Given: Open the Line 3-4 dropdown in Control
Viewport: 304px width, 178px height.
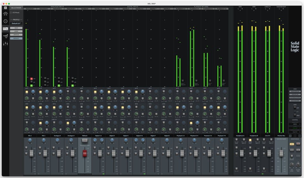Looking at the screenshot, I should [x=295, y=132].
